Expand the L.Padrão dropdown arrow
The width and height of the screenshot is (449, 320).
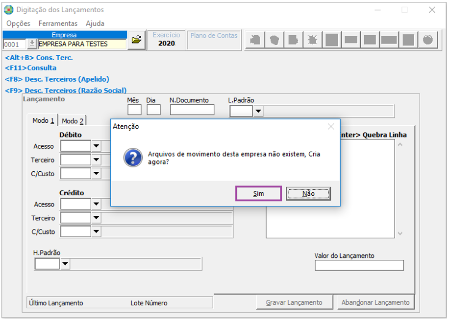(258, 111)
